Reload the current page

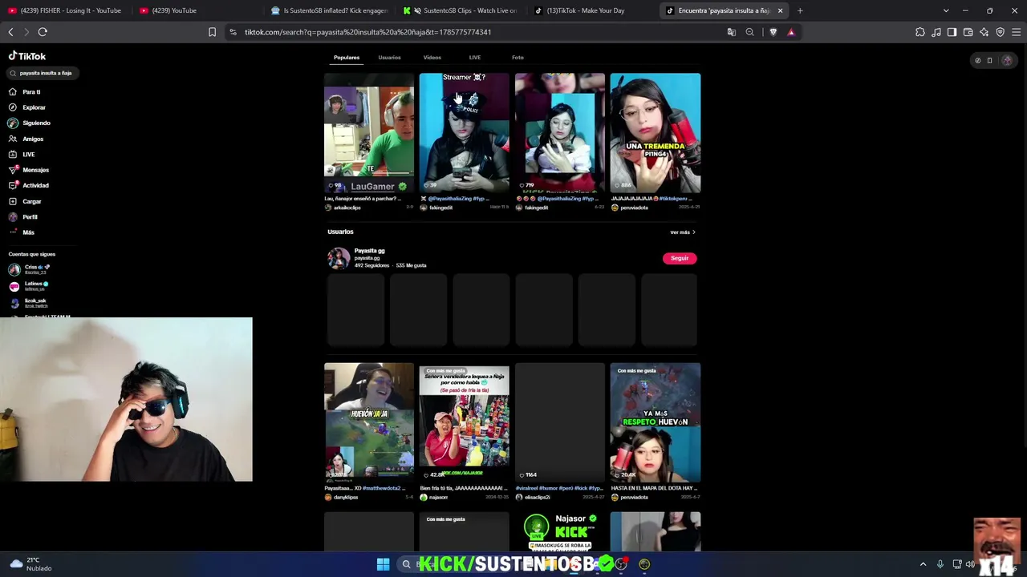(x=43, y=32)
